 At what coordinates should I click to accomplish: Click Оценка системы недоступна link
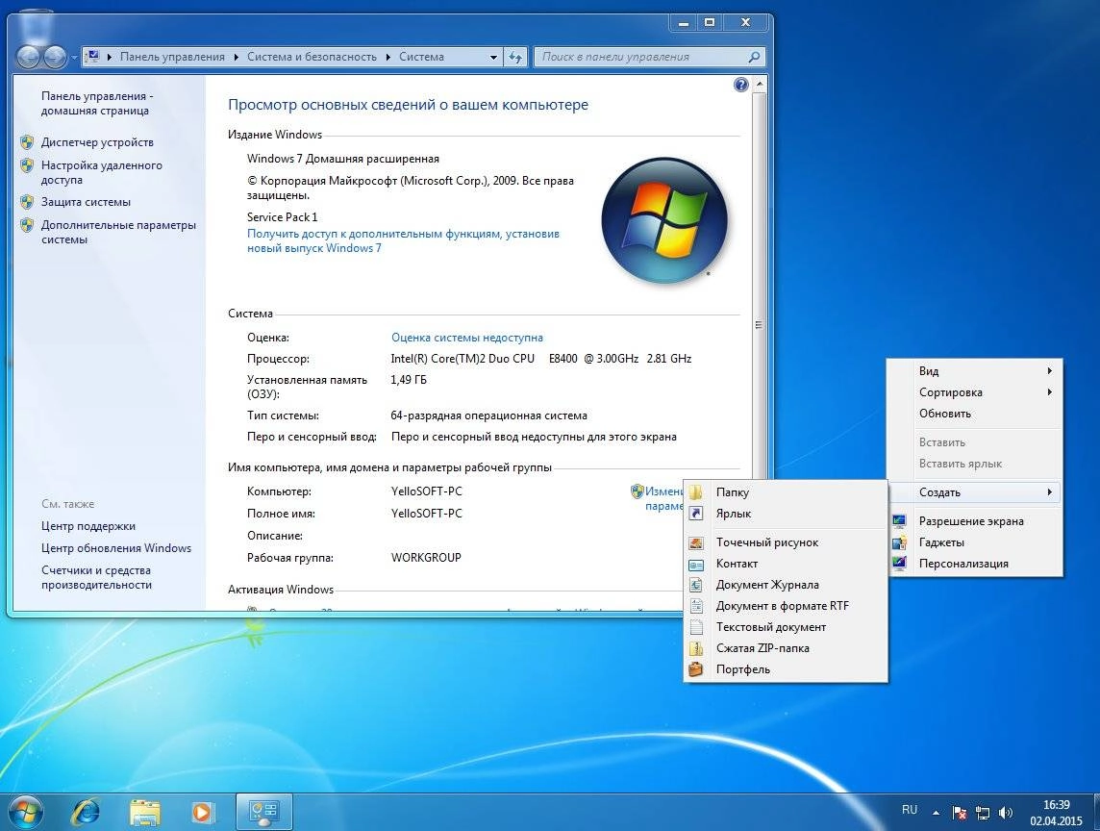466,338
